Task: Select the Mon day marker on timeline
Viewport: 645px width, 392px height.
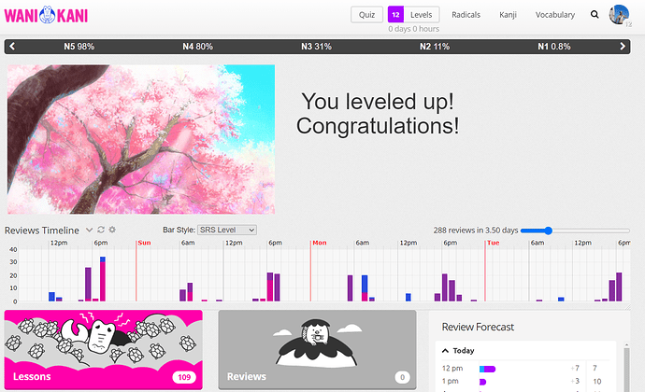Action: coord(319,243)
